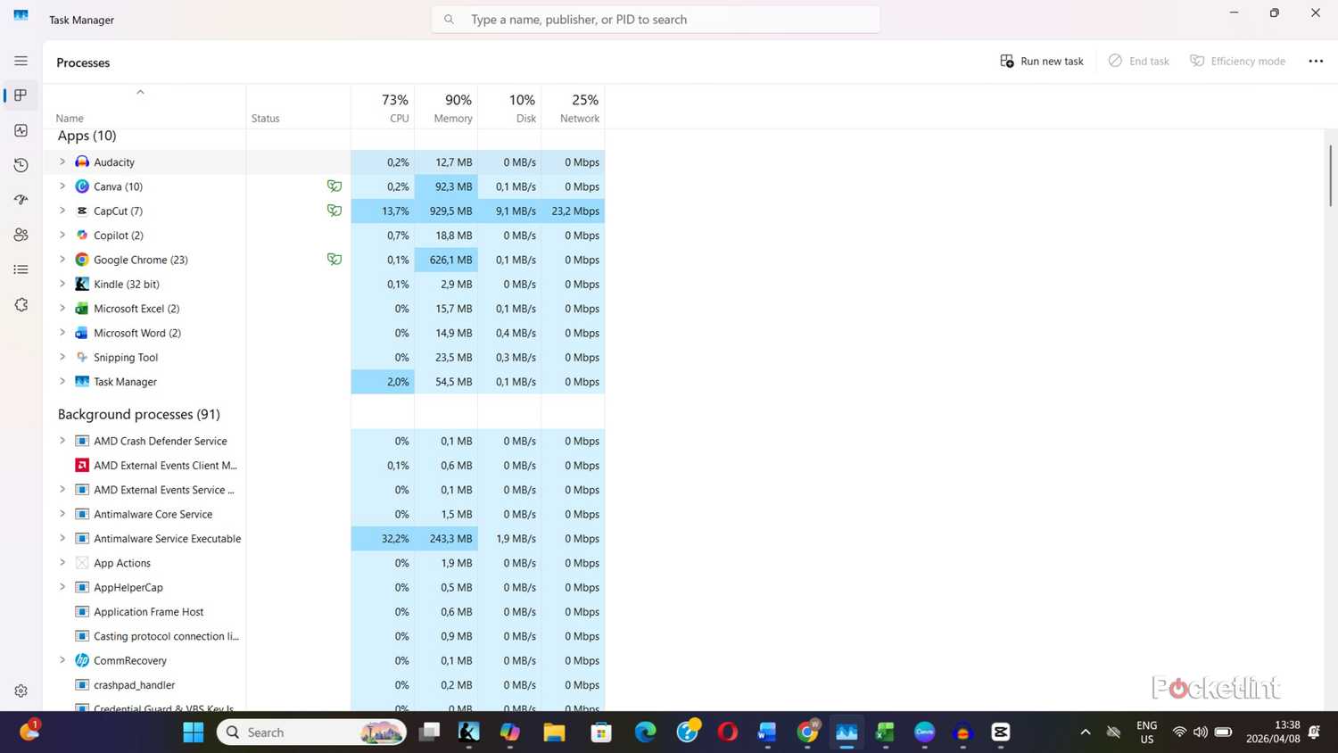Open the Users sidebar view
The image size is (1338, 753).
[21, 235]
